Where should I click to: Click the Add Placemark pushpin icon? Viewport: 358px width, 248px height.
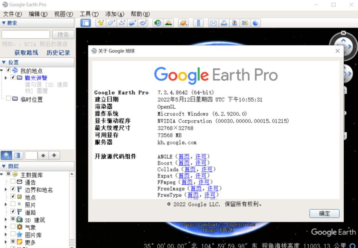click(x=101, y=23)
